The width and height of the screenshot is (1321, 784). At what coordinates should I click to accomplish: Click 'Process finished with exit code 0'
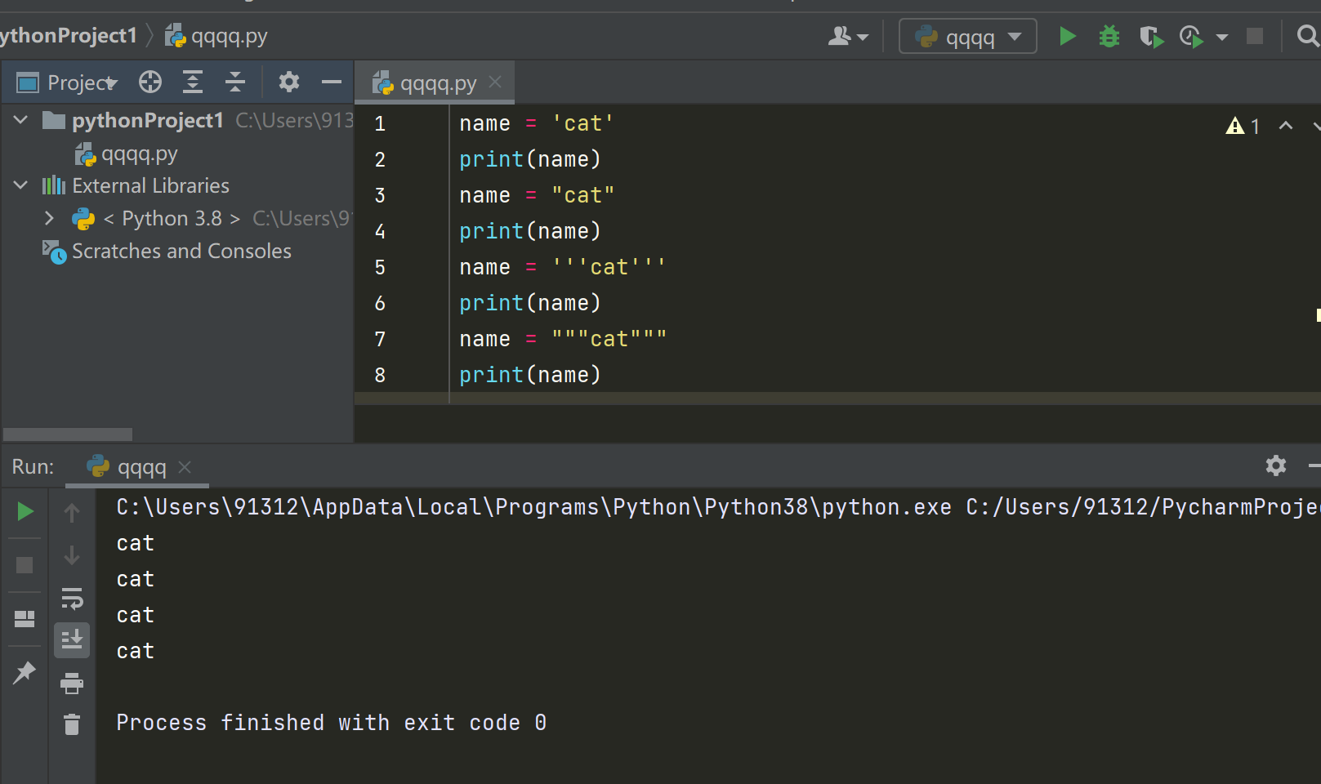331,723
